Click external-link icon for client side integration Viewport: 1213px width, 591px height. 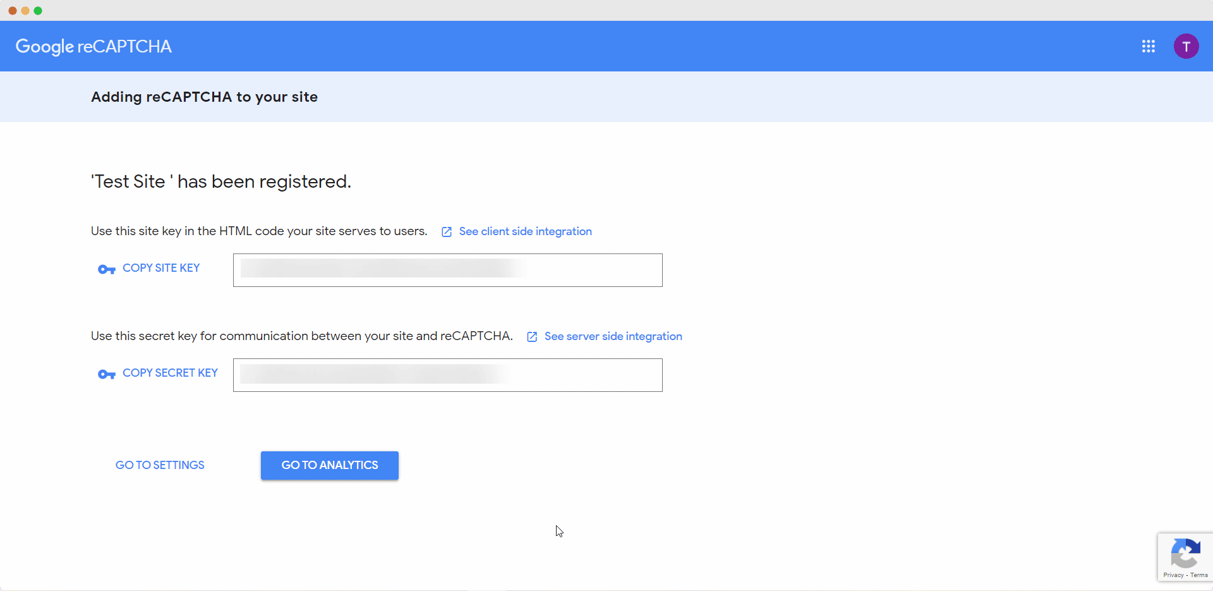[447, 232]
